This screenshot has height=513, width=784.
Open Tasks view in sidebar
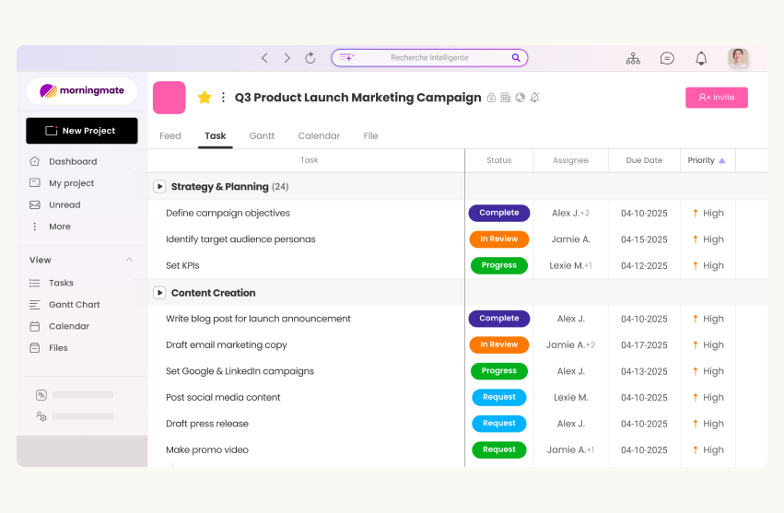point(61,283)
